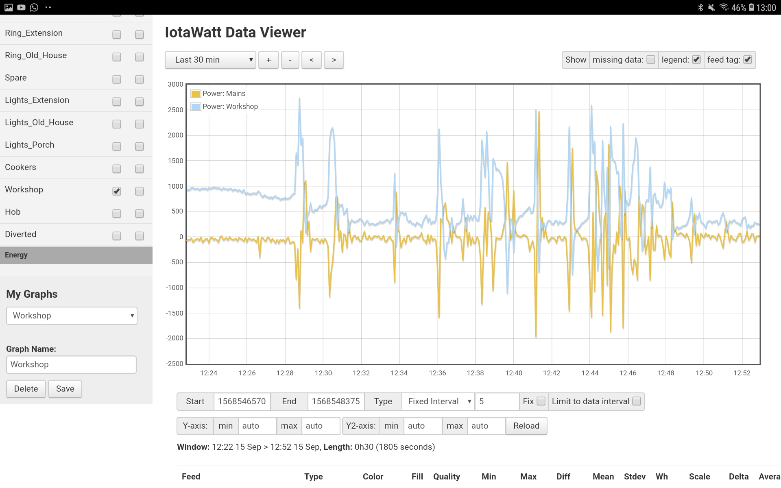Click the zoom out minus button
This screenshot has width=781, height=488.
(x=290, y=60)
